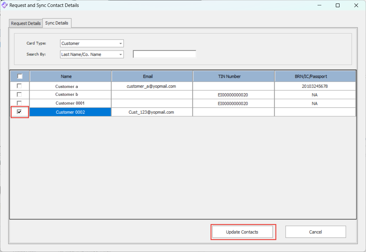Open the Card Type dropdown
Viewport: 366px width, 252px height.
point(121,44)
